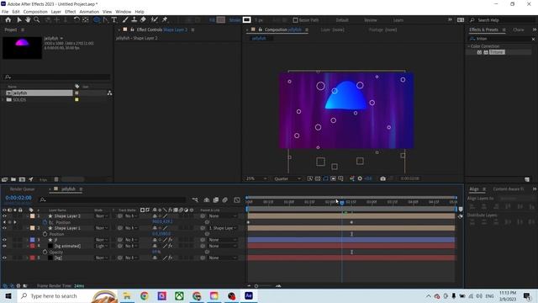Click the Review workspace button

coord(370,20)
